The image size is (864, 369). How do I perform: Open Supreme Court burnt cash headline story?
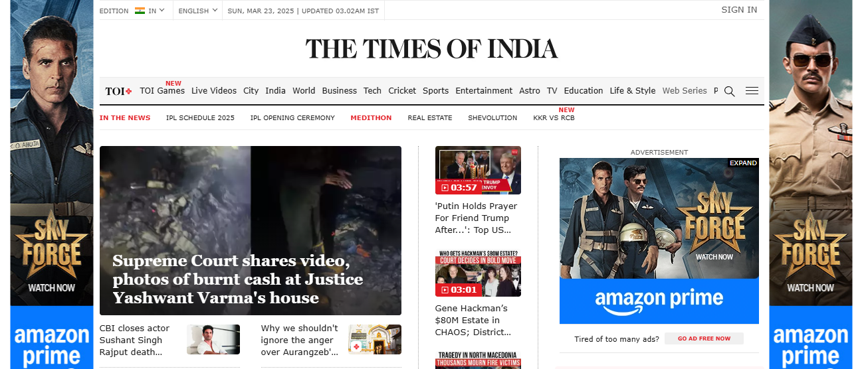tap(237, 279)
